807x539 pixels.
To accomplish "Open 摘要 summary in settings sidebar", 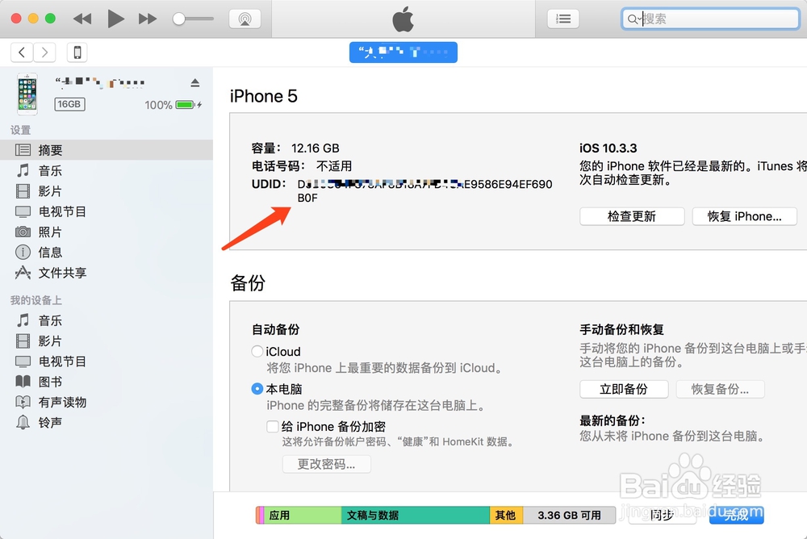I will tap(106, 150).
